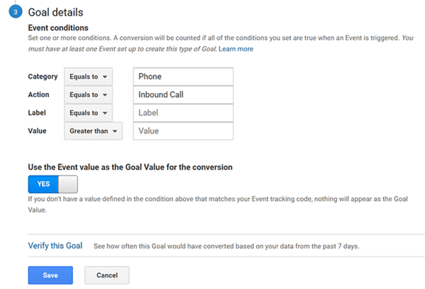Focus the Category field containing Phone
The width and height of the screenshot is (425, 289).
[x=183, y=77]
